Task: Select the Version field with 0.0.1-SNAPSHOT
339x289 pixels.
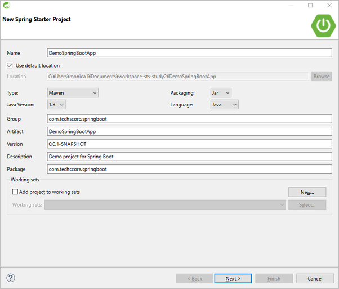Action: click(190, 144)
